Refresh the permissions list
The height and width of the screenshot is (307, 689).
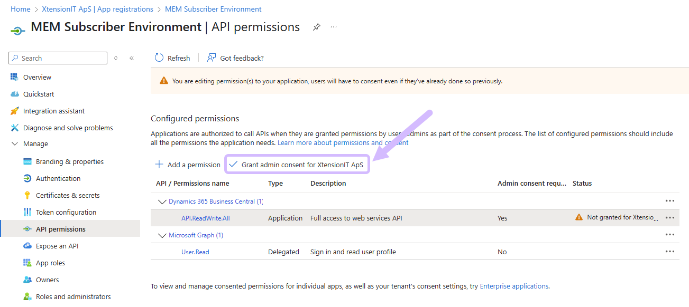(172, 58)
